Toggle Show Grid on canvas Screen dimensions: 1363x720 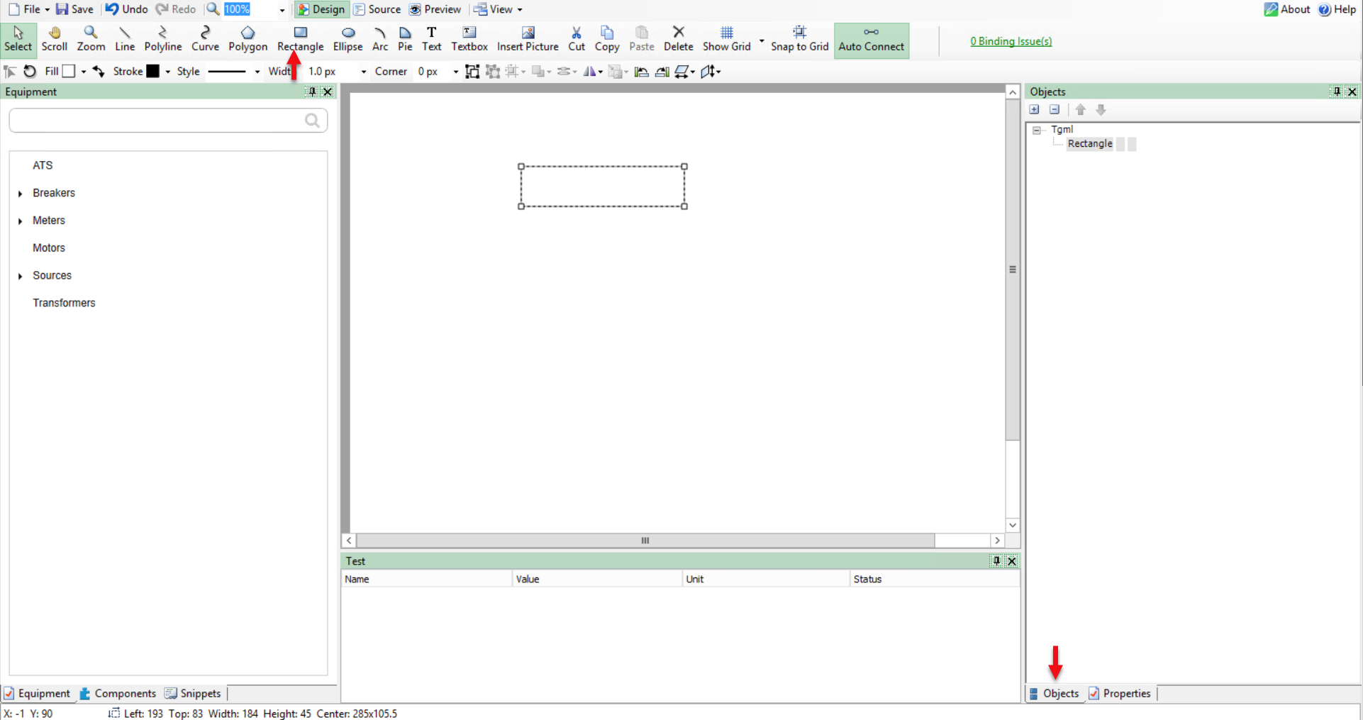726,39
